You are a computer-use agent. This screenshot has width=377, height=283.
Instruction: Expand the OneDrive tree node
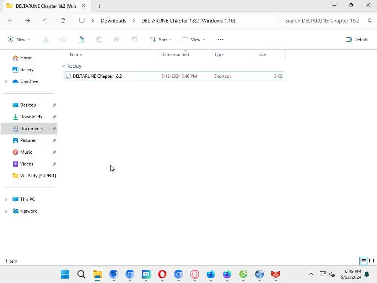[6, 81]
